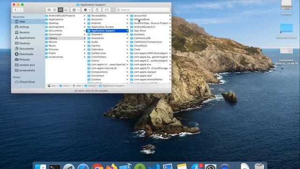Viewport: 300px width, 169px height.
Task: Select the com.apple.AMPLibraryAgent folder
Action: [x=150, y=53]
